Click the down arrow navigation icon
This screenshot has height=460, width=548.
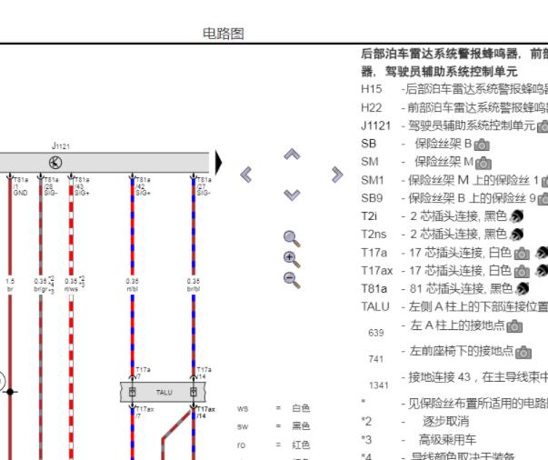tap(292, 195)
